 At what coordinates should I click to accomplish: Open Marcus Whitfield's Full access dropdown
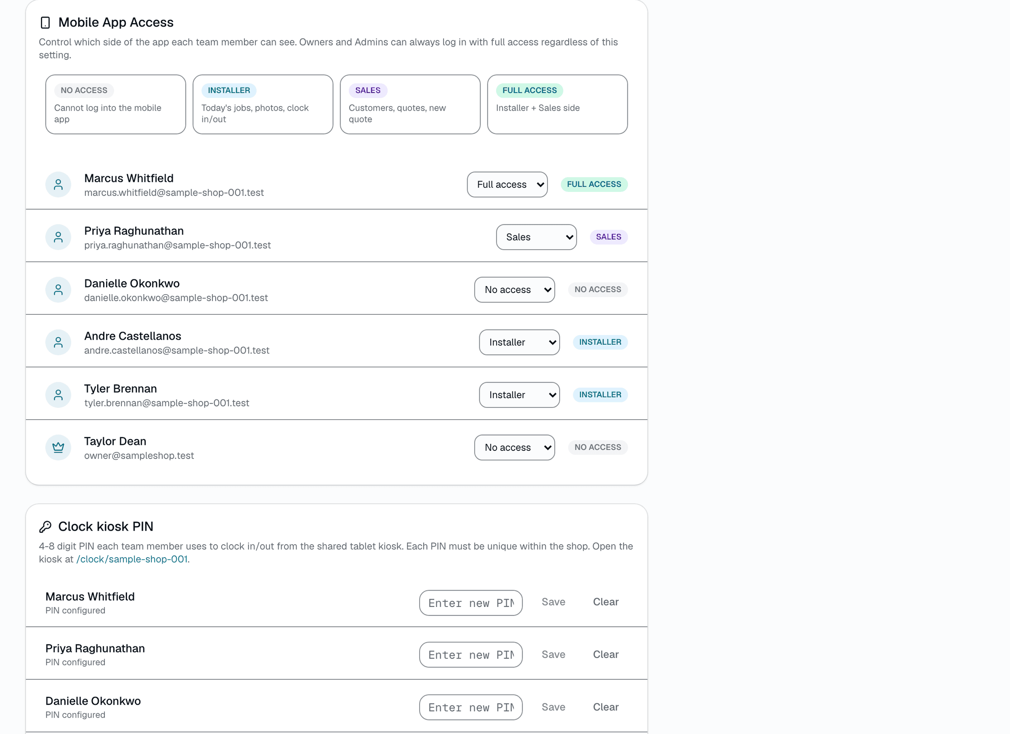point(507,184)
